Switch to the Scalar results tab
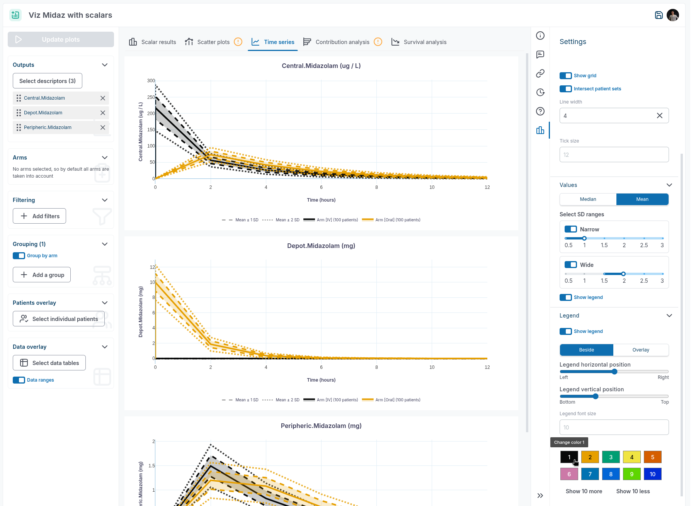 (153, 42)
